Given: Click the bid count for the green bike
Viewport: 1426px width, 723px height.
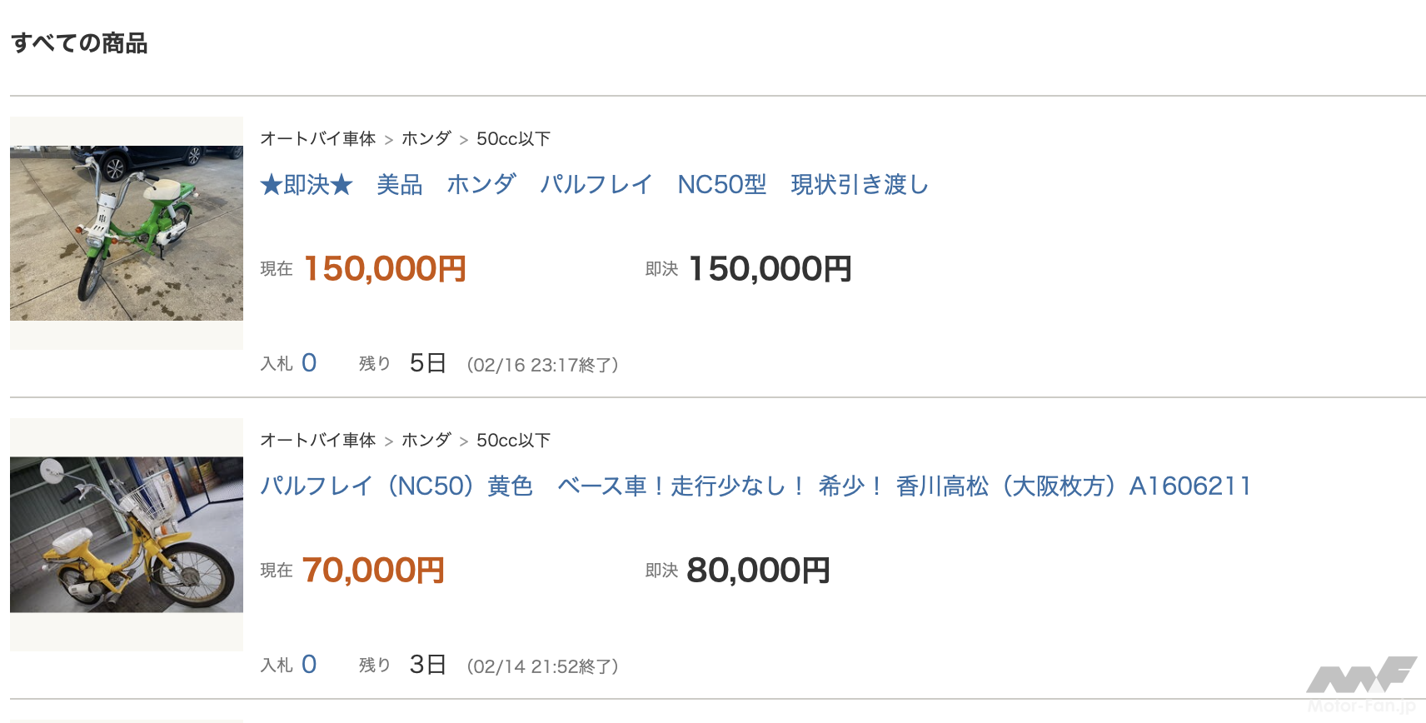Looking at the screenshot, I should coord(309,363).
